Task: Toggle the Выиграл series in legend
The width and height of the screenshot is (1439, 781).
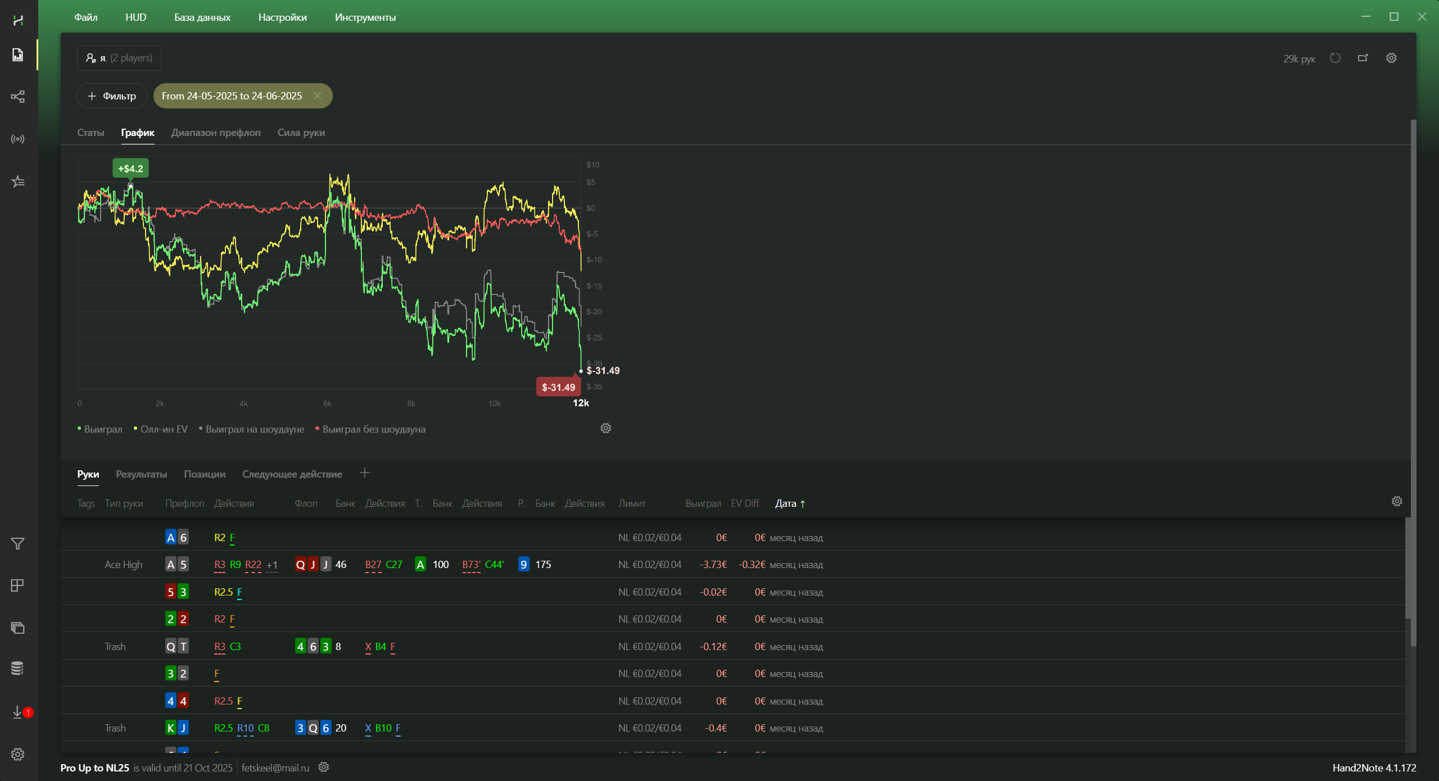Action: coord(100,429)
